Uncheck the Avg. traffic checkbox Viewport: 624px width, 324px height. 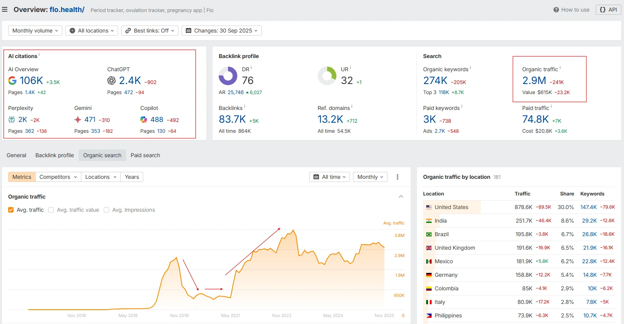(11, 210)
